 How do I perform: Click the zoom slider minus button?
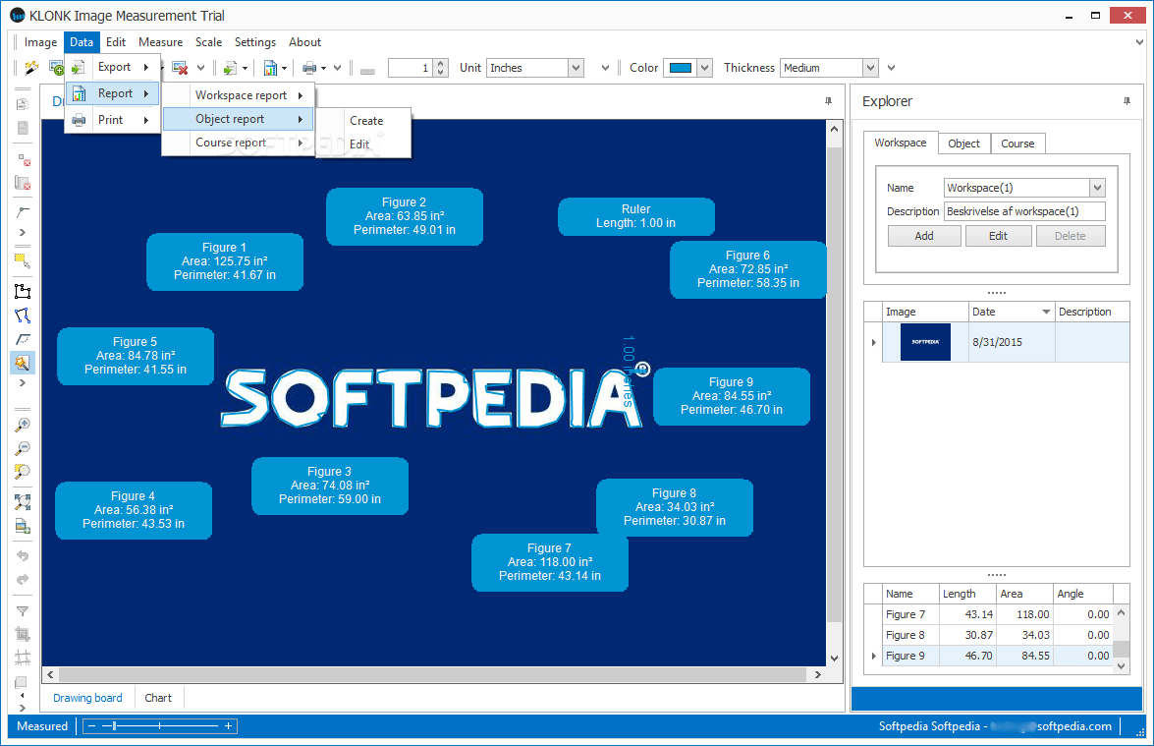(92, 726)
